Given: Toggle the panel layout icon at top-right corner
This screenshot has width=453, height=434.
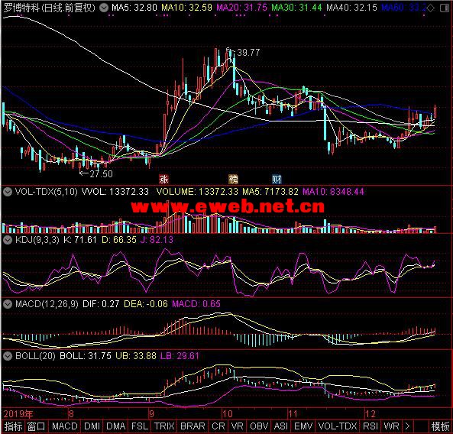Looking at the screenshot, I should [x=445, y=8].
